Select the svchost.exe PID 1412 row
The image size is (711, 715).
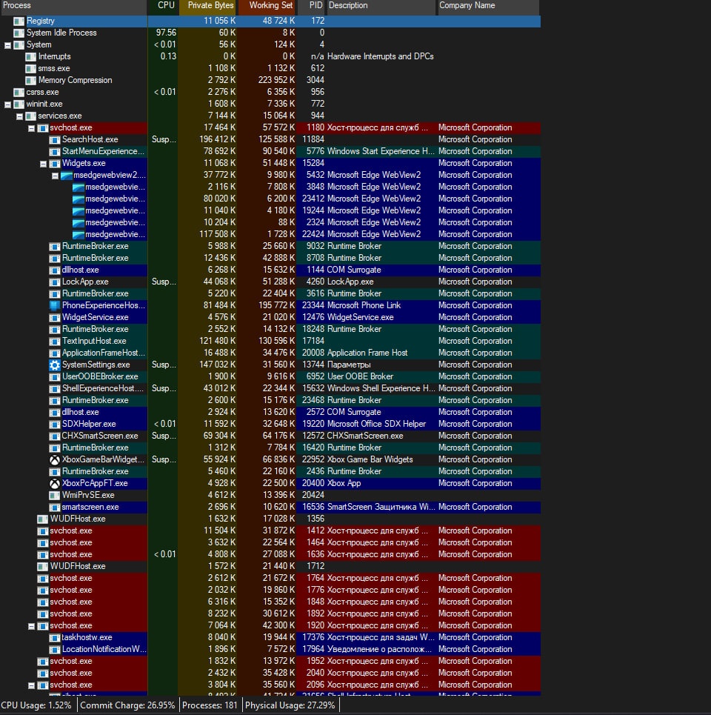pos(270,531)
